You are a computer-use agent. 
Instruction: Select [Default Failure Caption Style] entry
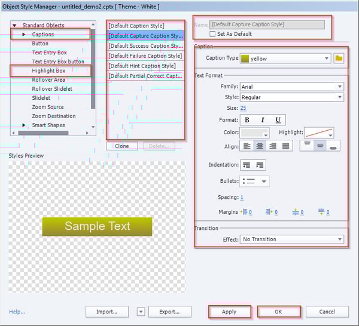click(145, 56)
